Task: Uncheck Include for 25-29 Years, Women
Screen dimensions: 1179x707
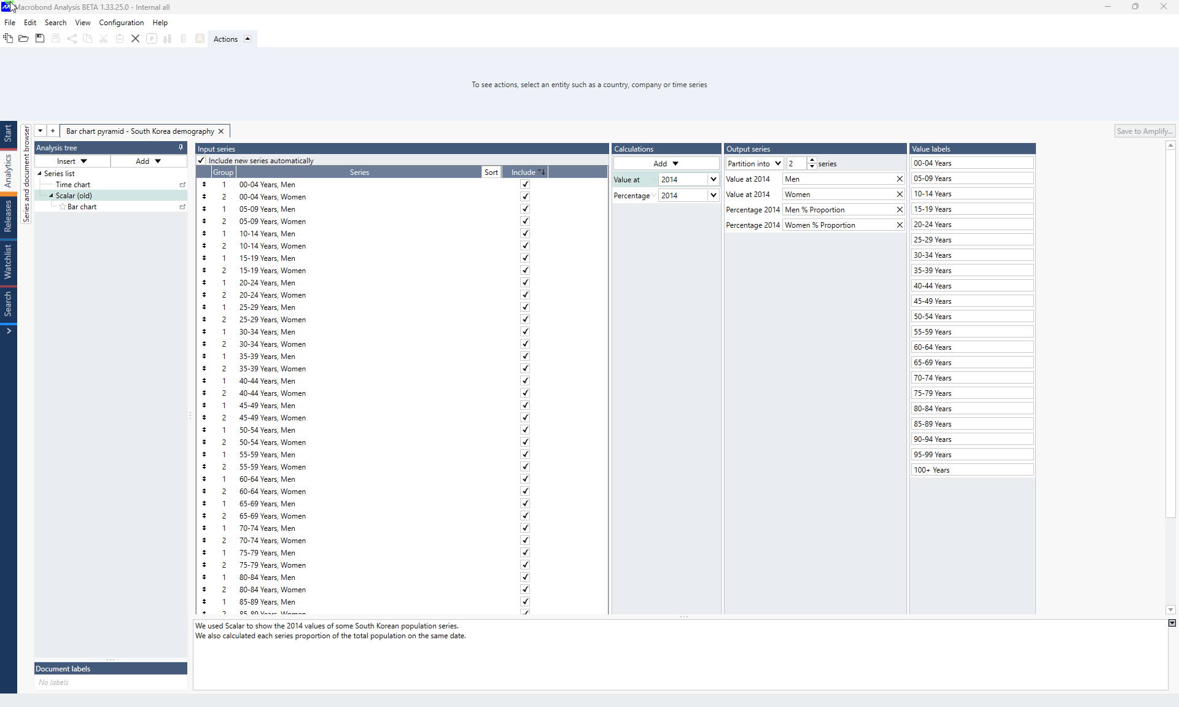Action: (x=525, y=320)
